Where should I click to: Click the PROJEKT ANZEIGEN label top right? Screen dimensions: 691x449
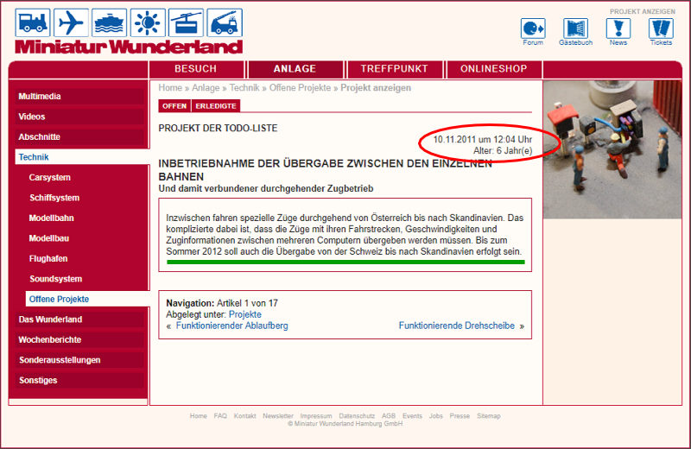(x=643, y=11)
